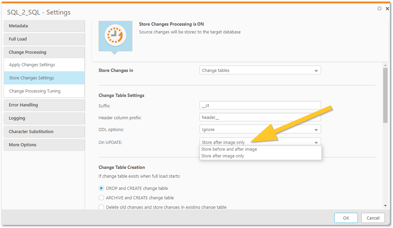Choose Store after image only option
Image resolution: width=393 pixels, height=228 pixels.
pos(222,156)
